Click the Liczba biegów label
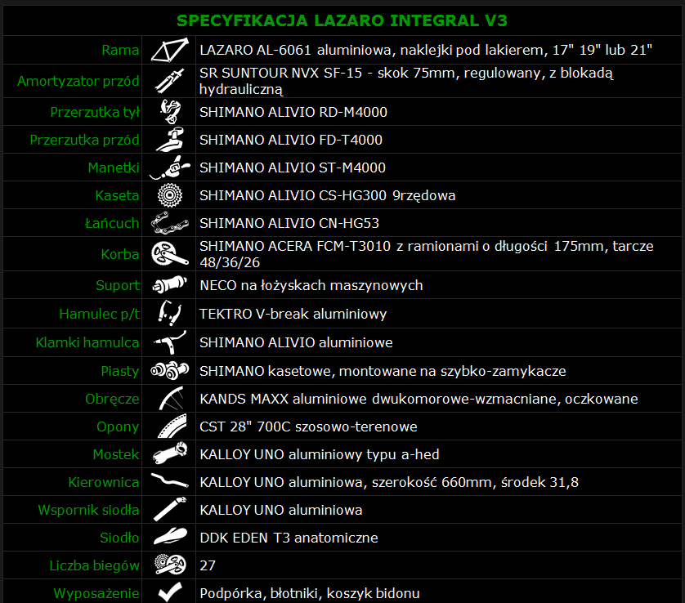This screenshot has width=685, height=603. 94,565
